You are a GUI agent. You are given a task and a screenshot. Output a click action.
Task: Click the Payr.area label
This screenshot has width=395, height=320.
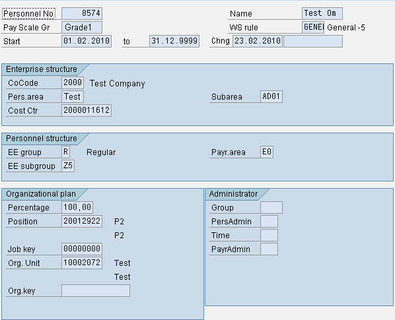[229, 152]
